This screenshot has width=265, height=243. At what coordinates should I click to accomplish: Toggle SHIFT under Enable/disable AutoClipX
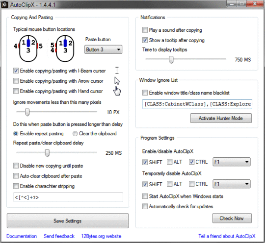tap(145, 162)
